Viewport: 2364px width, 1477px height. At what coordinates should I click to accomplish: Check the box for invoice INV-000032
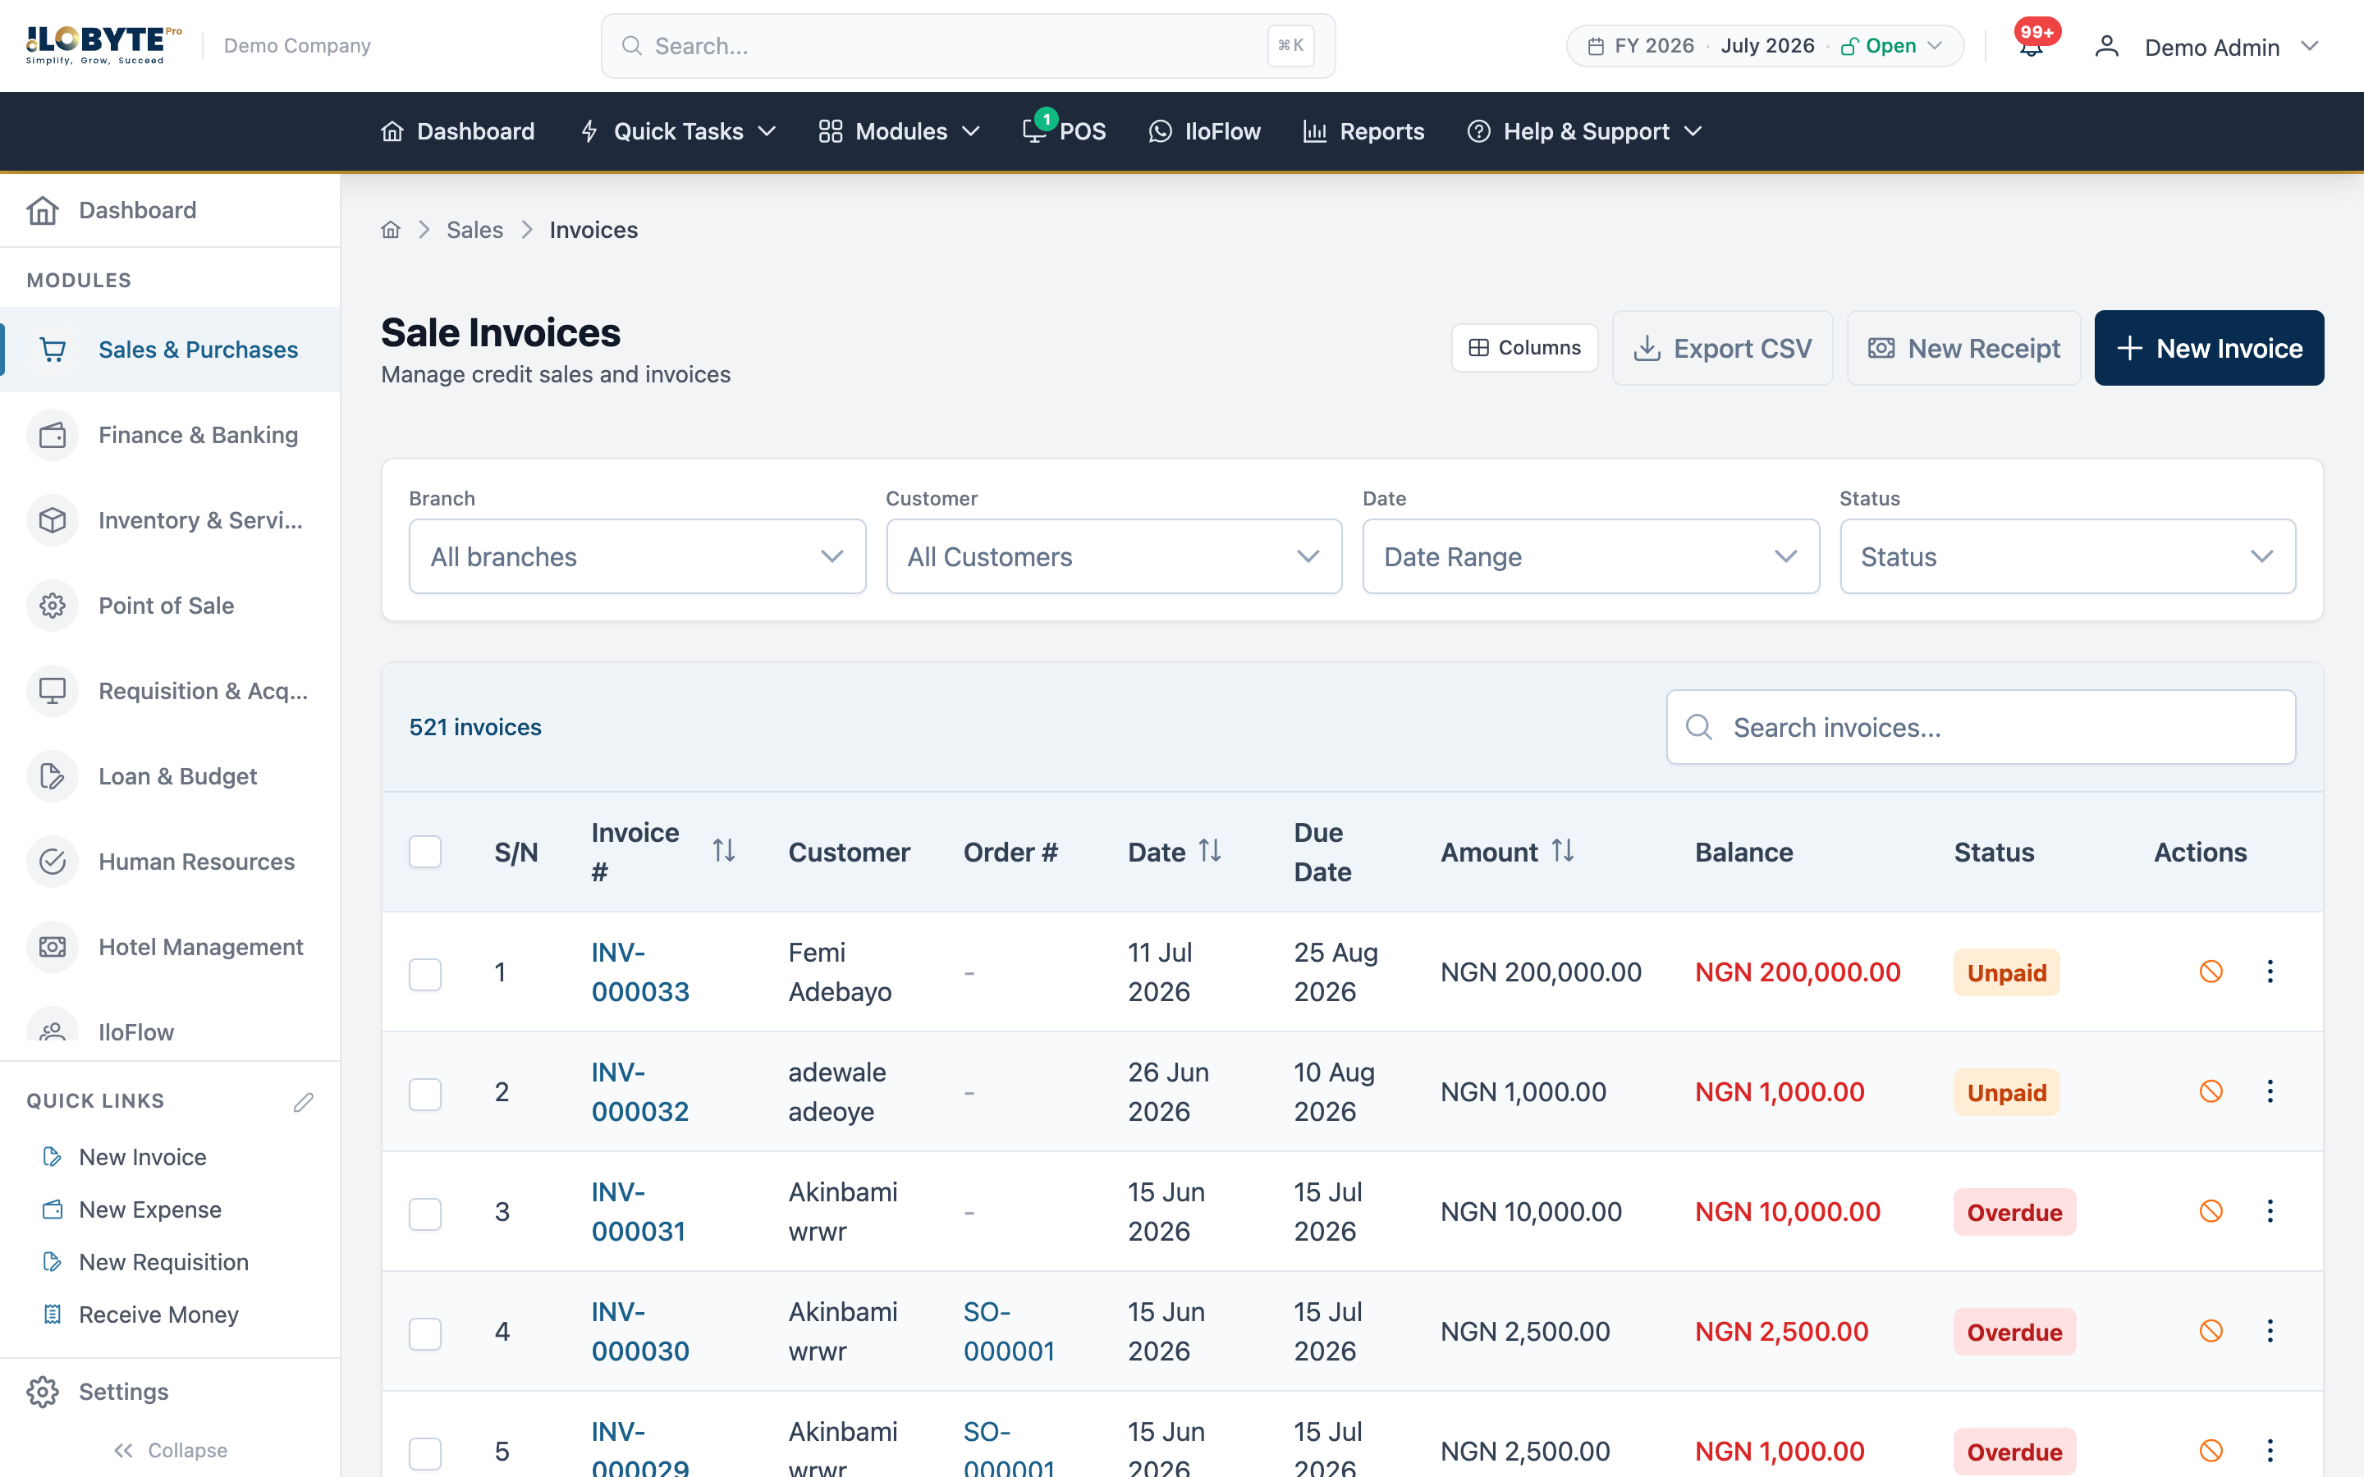425,1094
